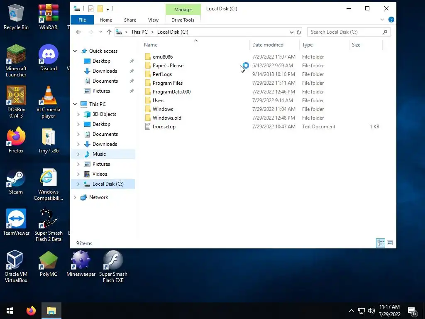Click the VLC media player icon
Viewport: 425px width, 319px height.
click(48, 102)
